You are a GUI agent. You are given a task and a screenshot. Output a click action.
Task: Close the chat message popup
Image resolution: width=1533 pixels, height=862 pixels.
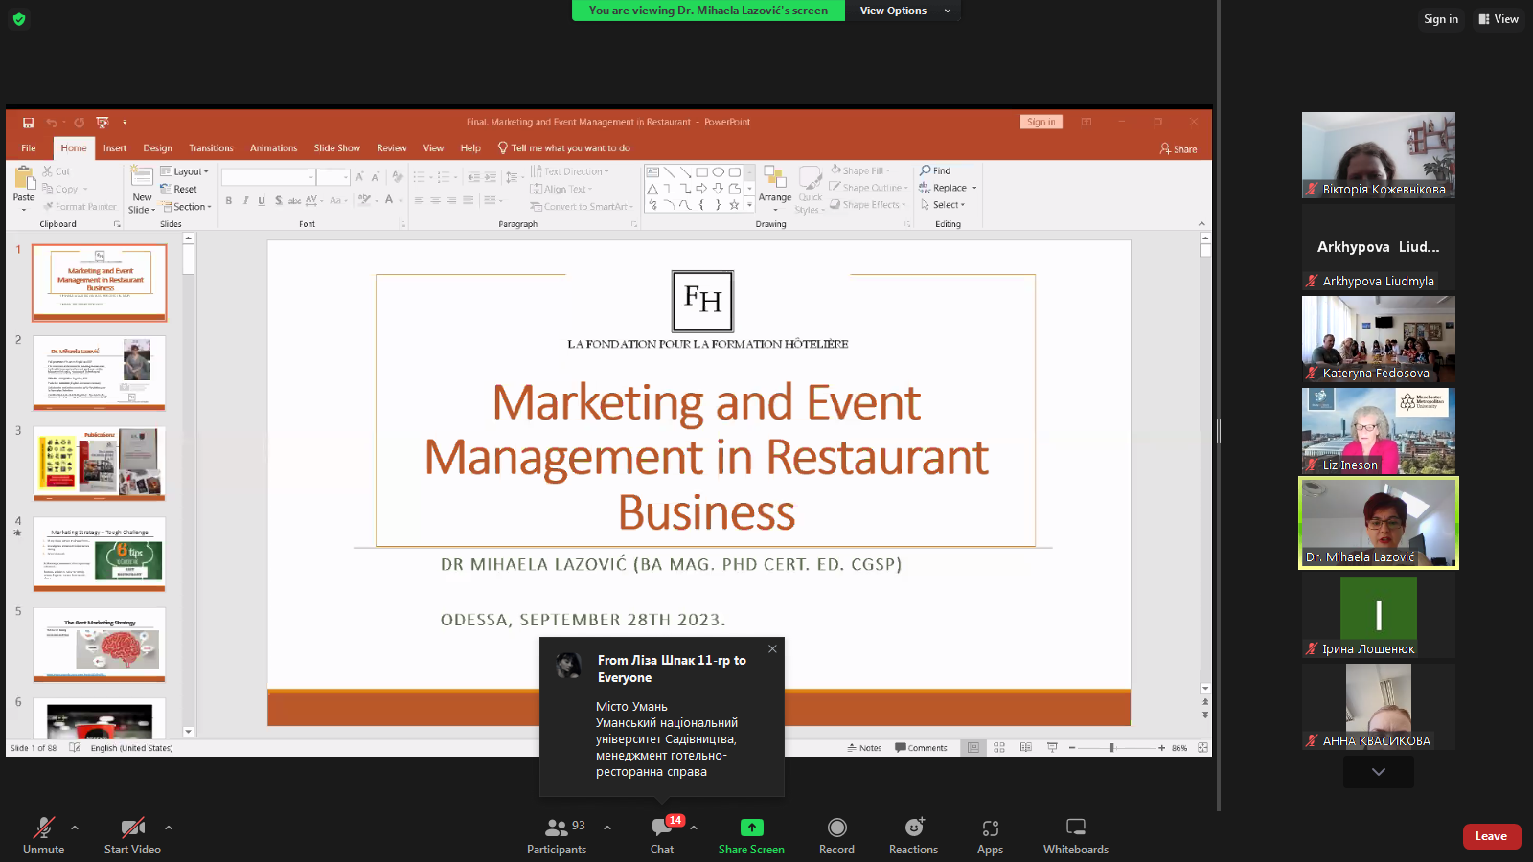772,649
